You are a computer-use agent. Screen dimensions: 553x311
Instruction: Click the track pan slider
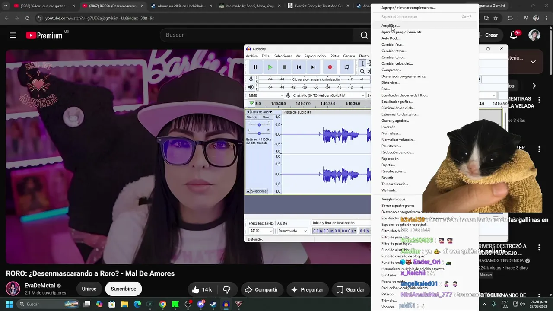259,133
